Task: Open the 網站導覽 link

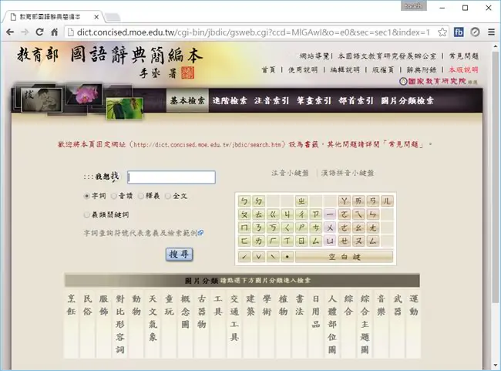Action: pyautogui.click(x=314, y=56)
